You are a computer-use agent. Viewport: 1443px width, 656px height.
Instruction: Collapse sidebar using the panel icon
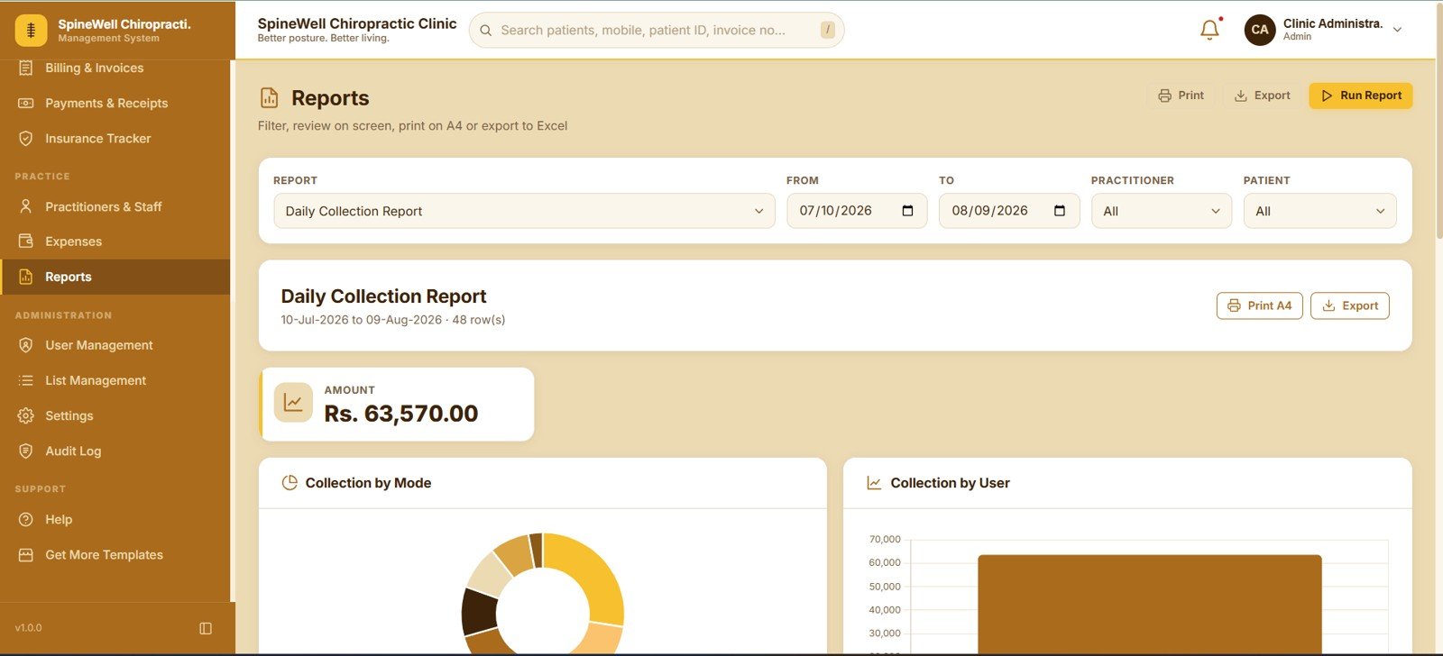pyautogui.click(x=206, y=628)
